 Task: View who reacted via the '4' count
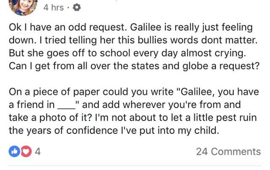coord(38,151)
